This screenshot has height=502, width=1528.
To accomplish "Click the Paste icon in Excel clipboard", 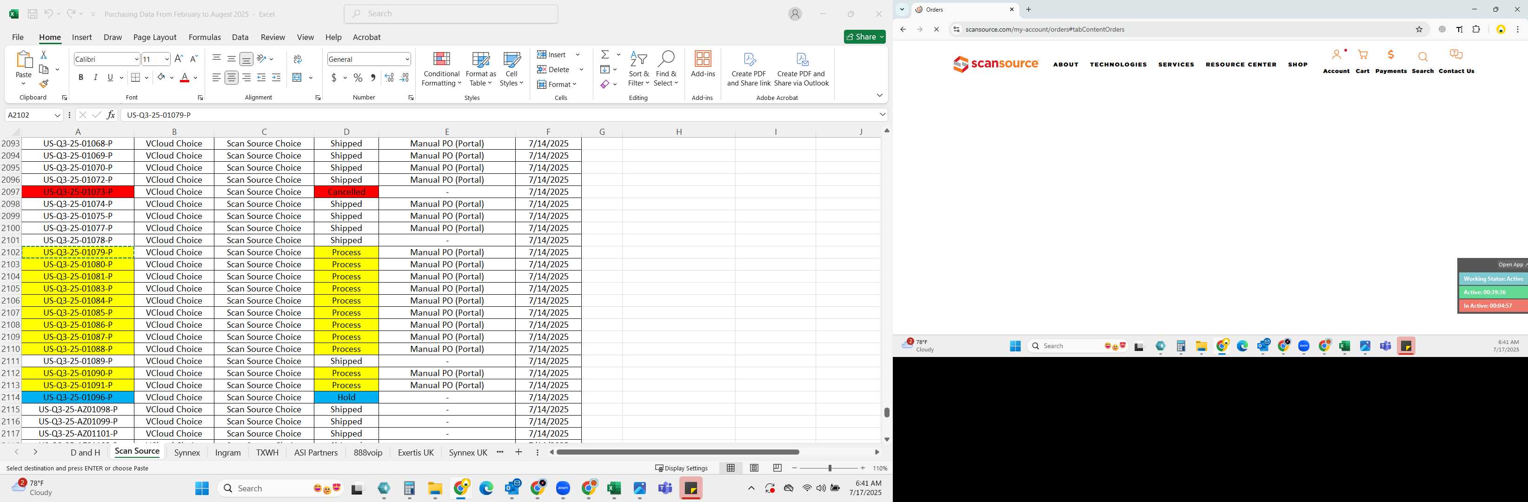I will click(x=24, y=59).
